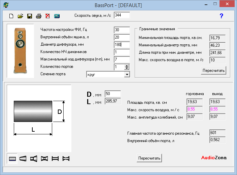
Task: Click the red crossed-out page icon
Action: [x=47, y=16]
